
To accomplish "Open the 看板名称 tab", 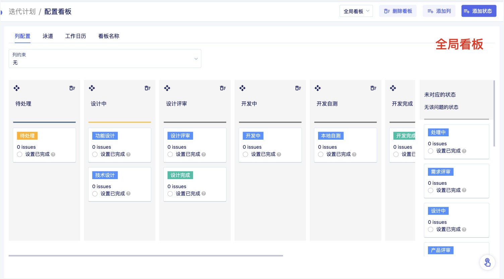I will point(109,36).
